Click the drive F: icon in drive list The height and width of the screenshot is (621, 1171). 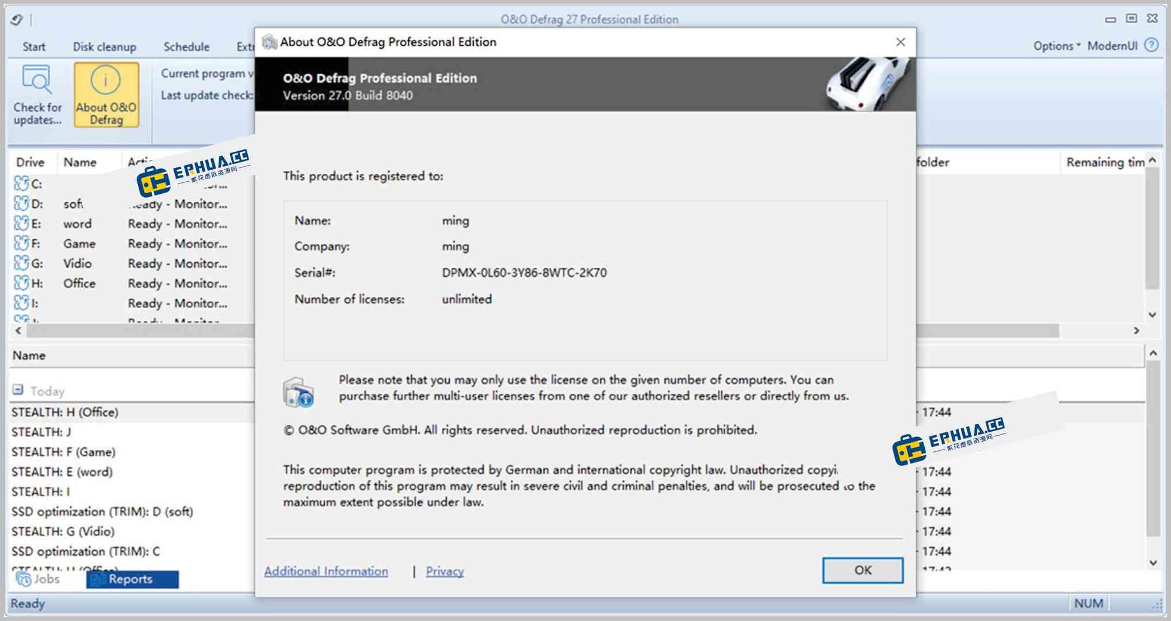pyautogui.click(x=21, y=243)
